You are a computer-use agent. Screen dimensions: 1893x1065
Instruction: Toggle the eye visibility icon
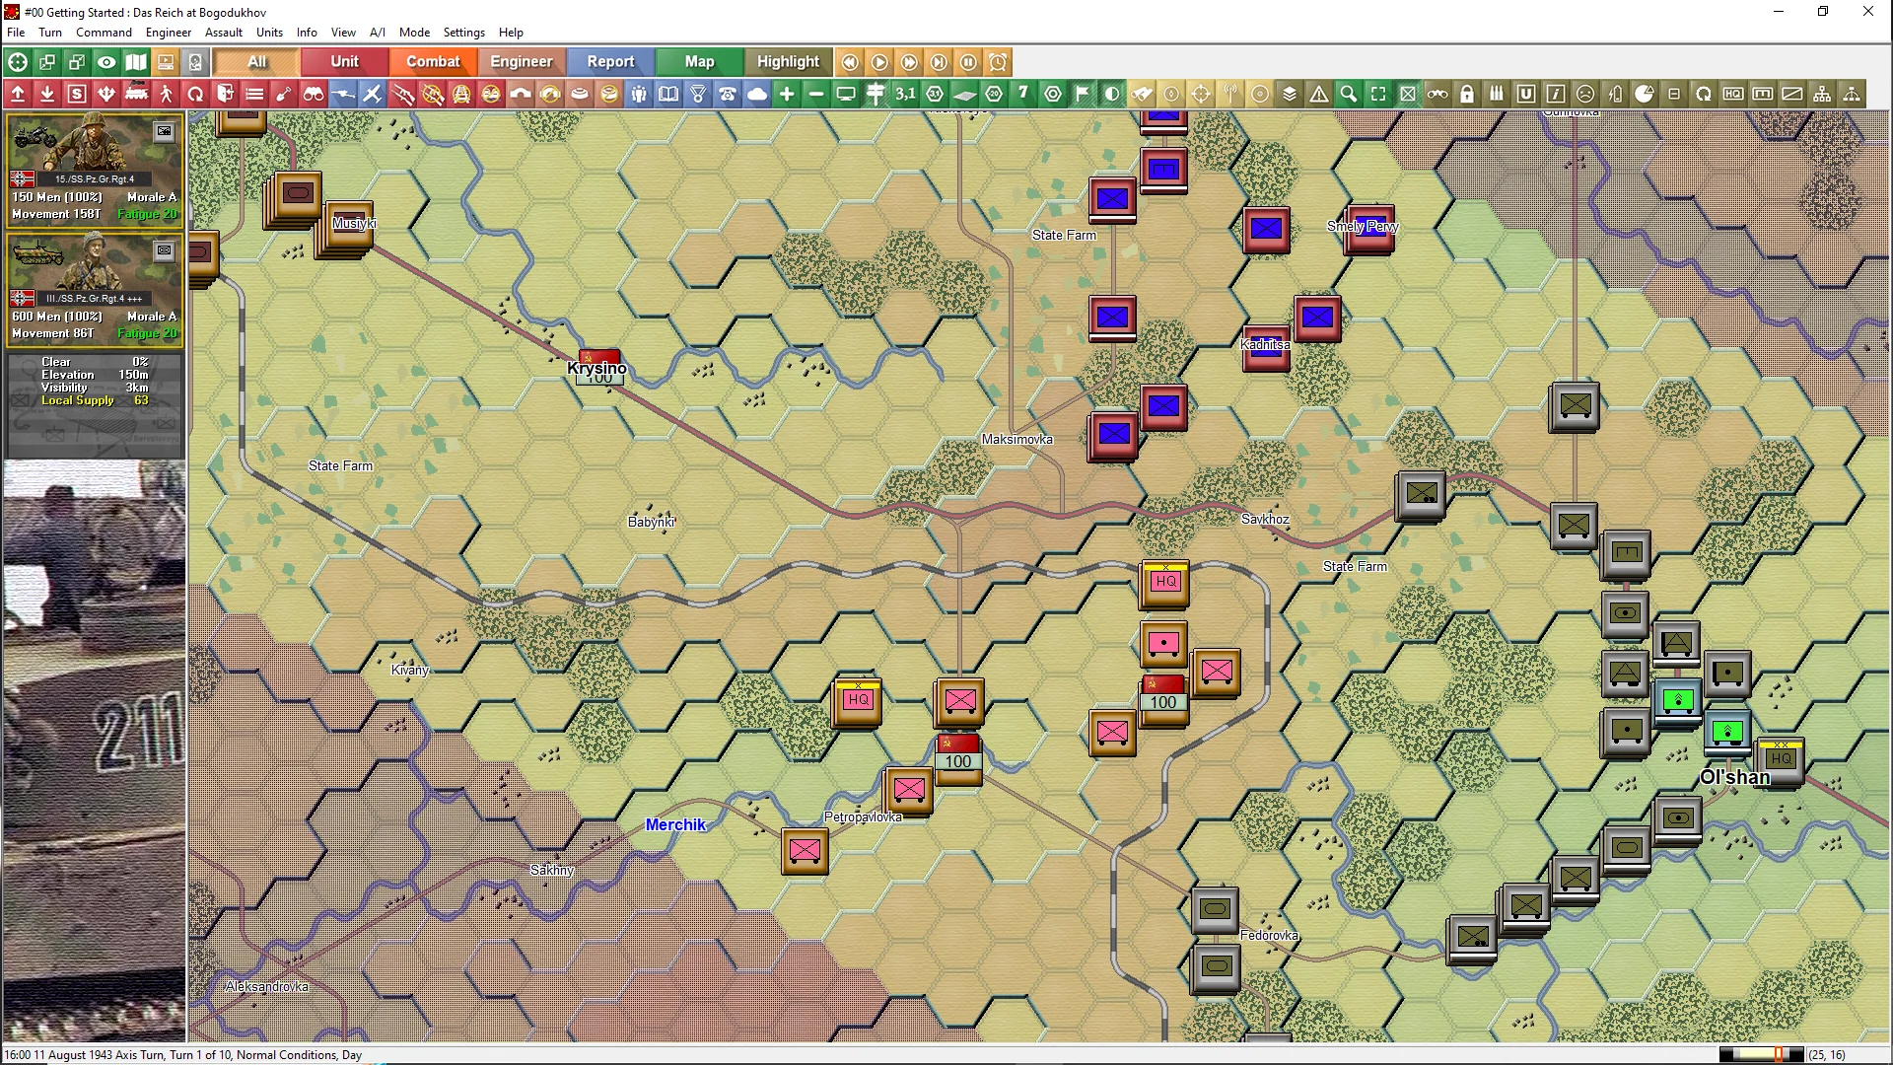(106, 62)
